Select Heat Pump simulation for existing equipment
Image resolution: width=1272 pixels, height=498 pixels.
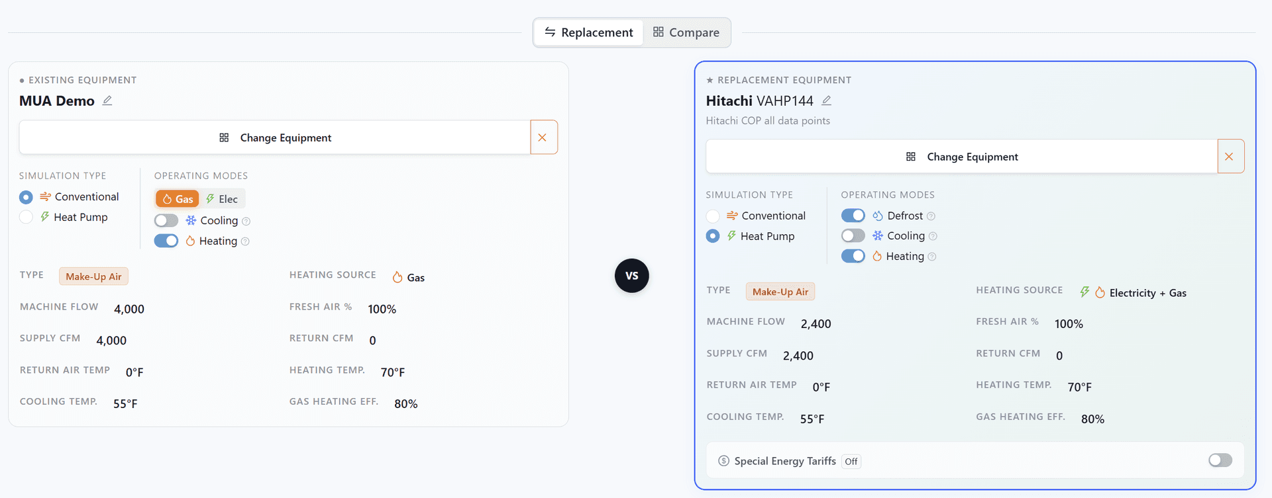point(26,217)
